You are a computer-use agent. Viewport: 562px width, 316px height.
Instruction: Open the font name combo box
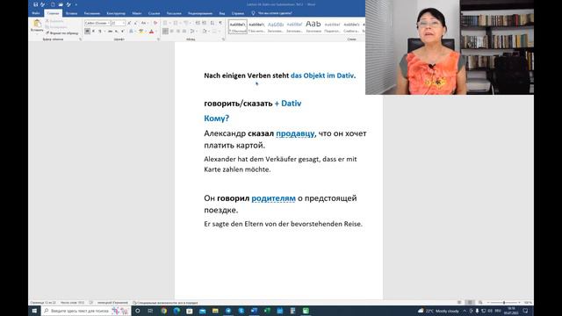tap(97, 23)
